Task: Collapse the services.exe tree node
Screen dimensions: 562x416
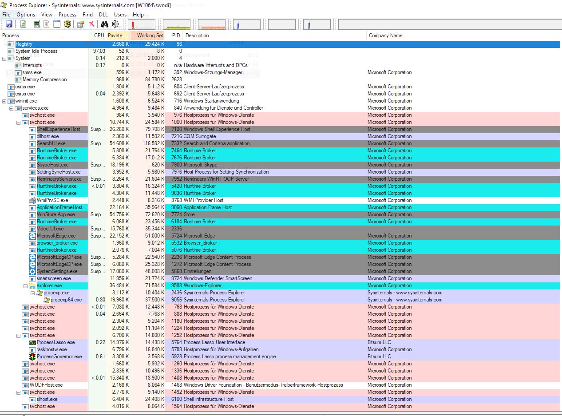Action: pos(12,108)
